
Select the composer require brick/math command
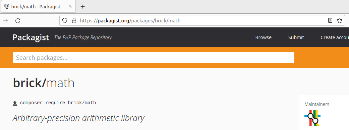(x=58, y=103)
